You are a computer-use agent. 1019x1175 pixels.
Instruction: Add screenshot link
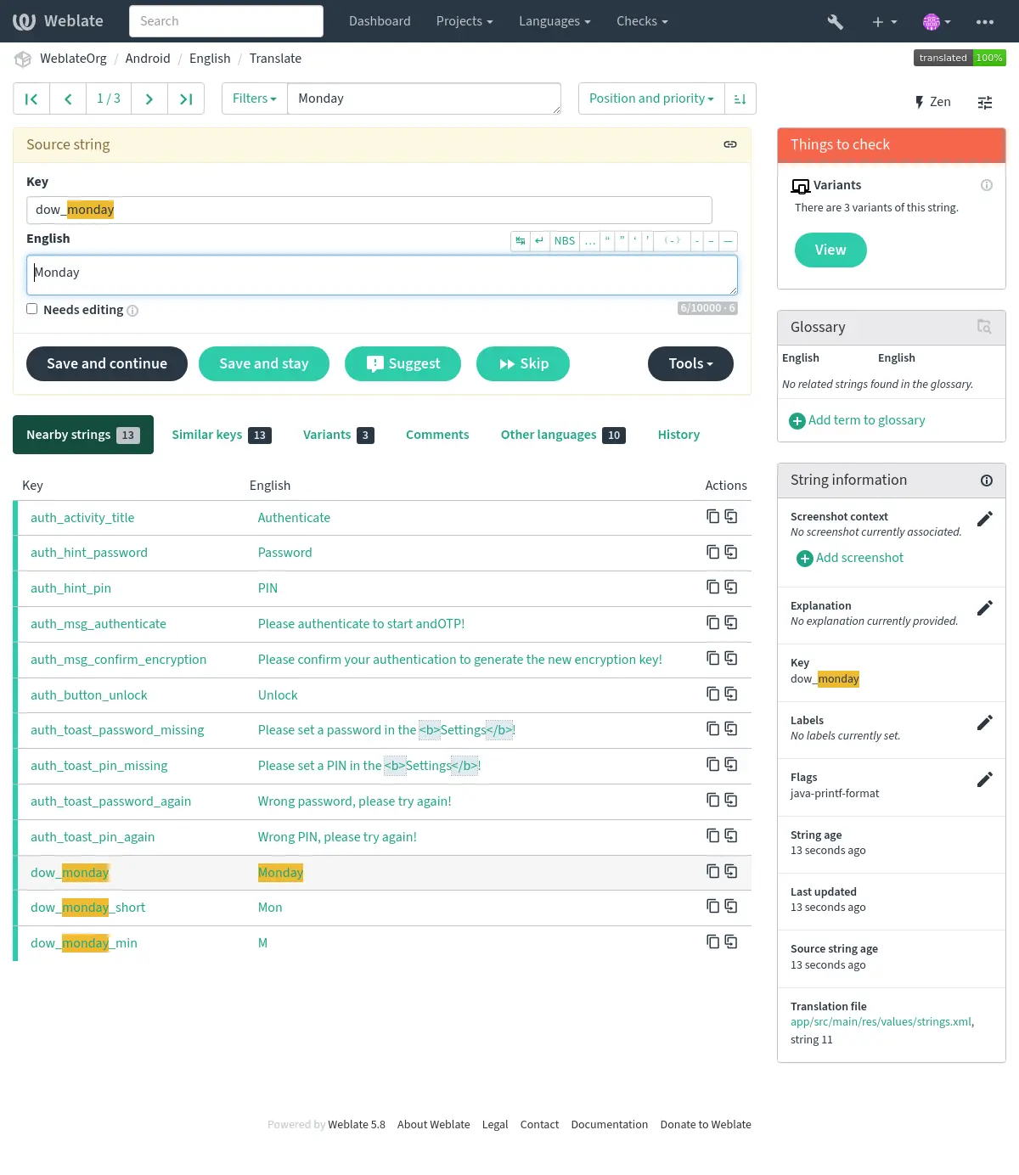point(850,558)
